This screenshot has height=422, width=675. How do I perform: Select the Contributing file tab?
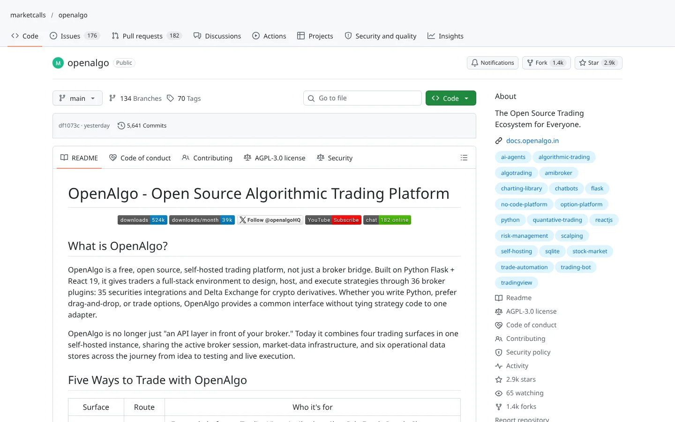[207, 158]
